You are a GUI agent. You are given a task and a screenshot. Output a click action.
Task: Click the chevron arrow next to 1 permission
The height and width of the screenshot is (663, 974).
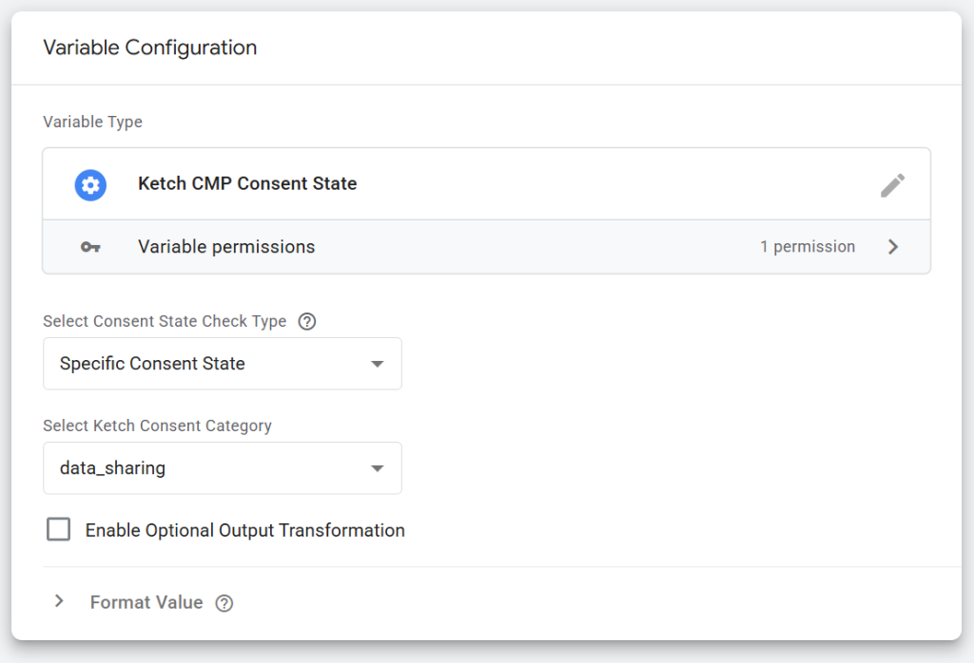pyautogui.click(x=892, y=247)
